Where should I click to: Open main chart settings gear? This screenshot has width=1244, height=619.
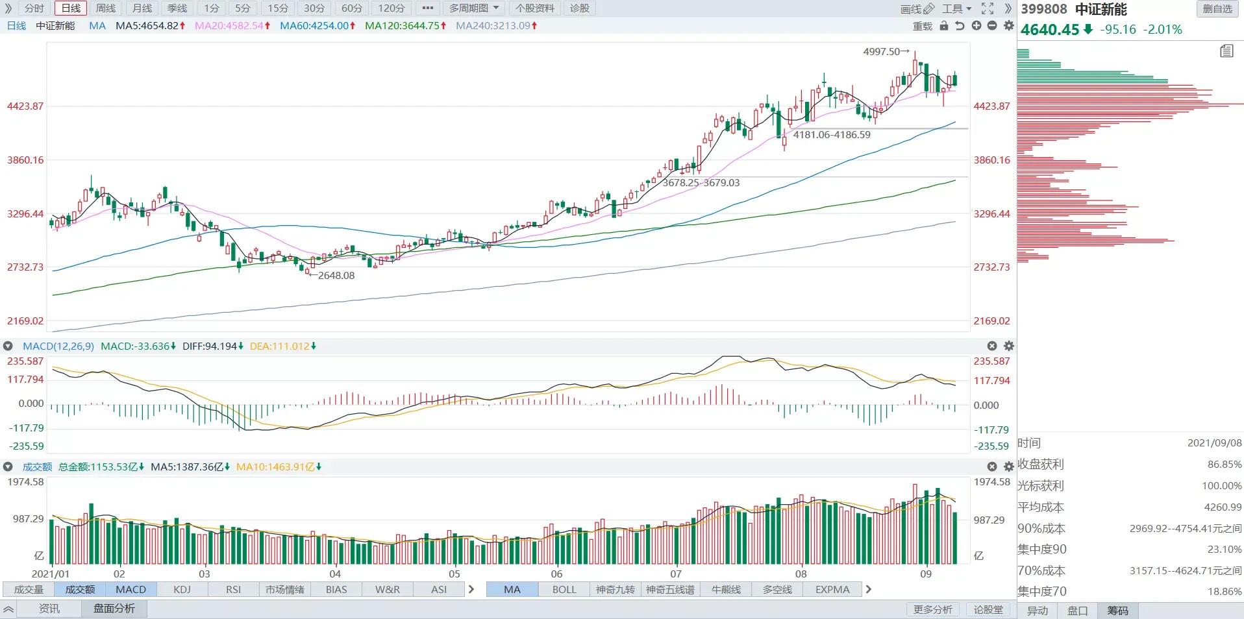pyautogui.click(x=1008, y=26)
